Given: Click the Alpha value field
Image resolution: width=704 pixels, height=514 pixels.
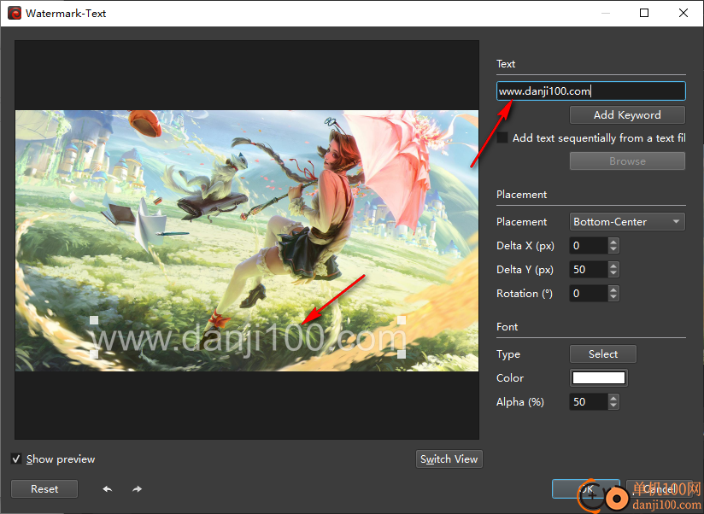Looking at the screenshot, I should point(589,401).
